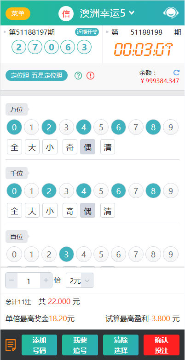Click the 清除选择 button
The height and width of the screenshot is (360, 185).
point(121,345)
